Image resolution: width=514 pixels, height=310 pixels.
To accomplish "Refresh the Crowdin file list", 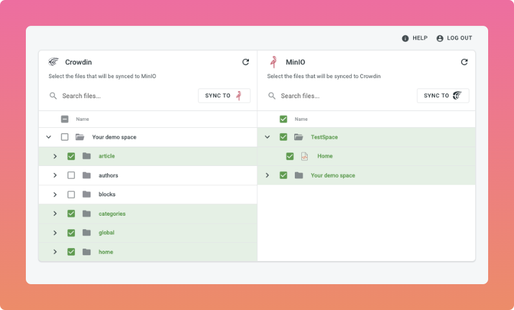I will point(246,62).
